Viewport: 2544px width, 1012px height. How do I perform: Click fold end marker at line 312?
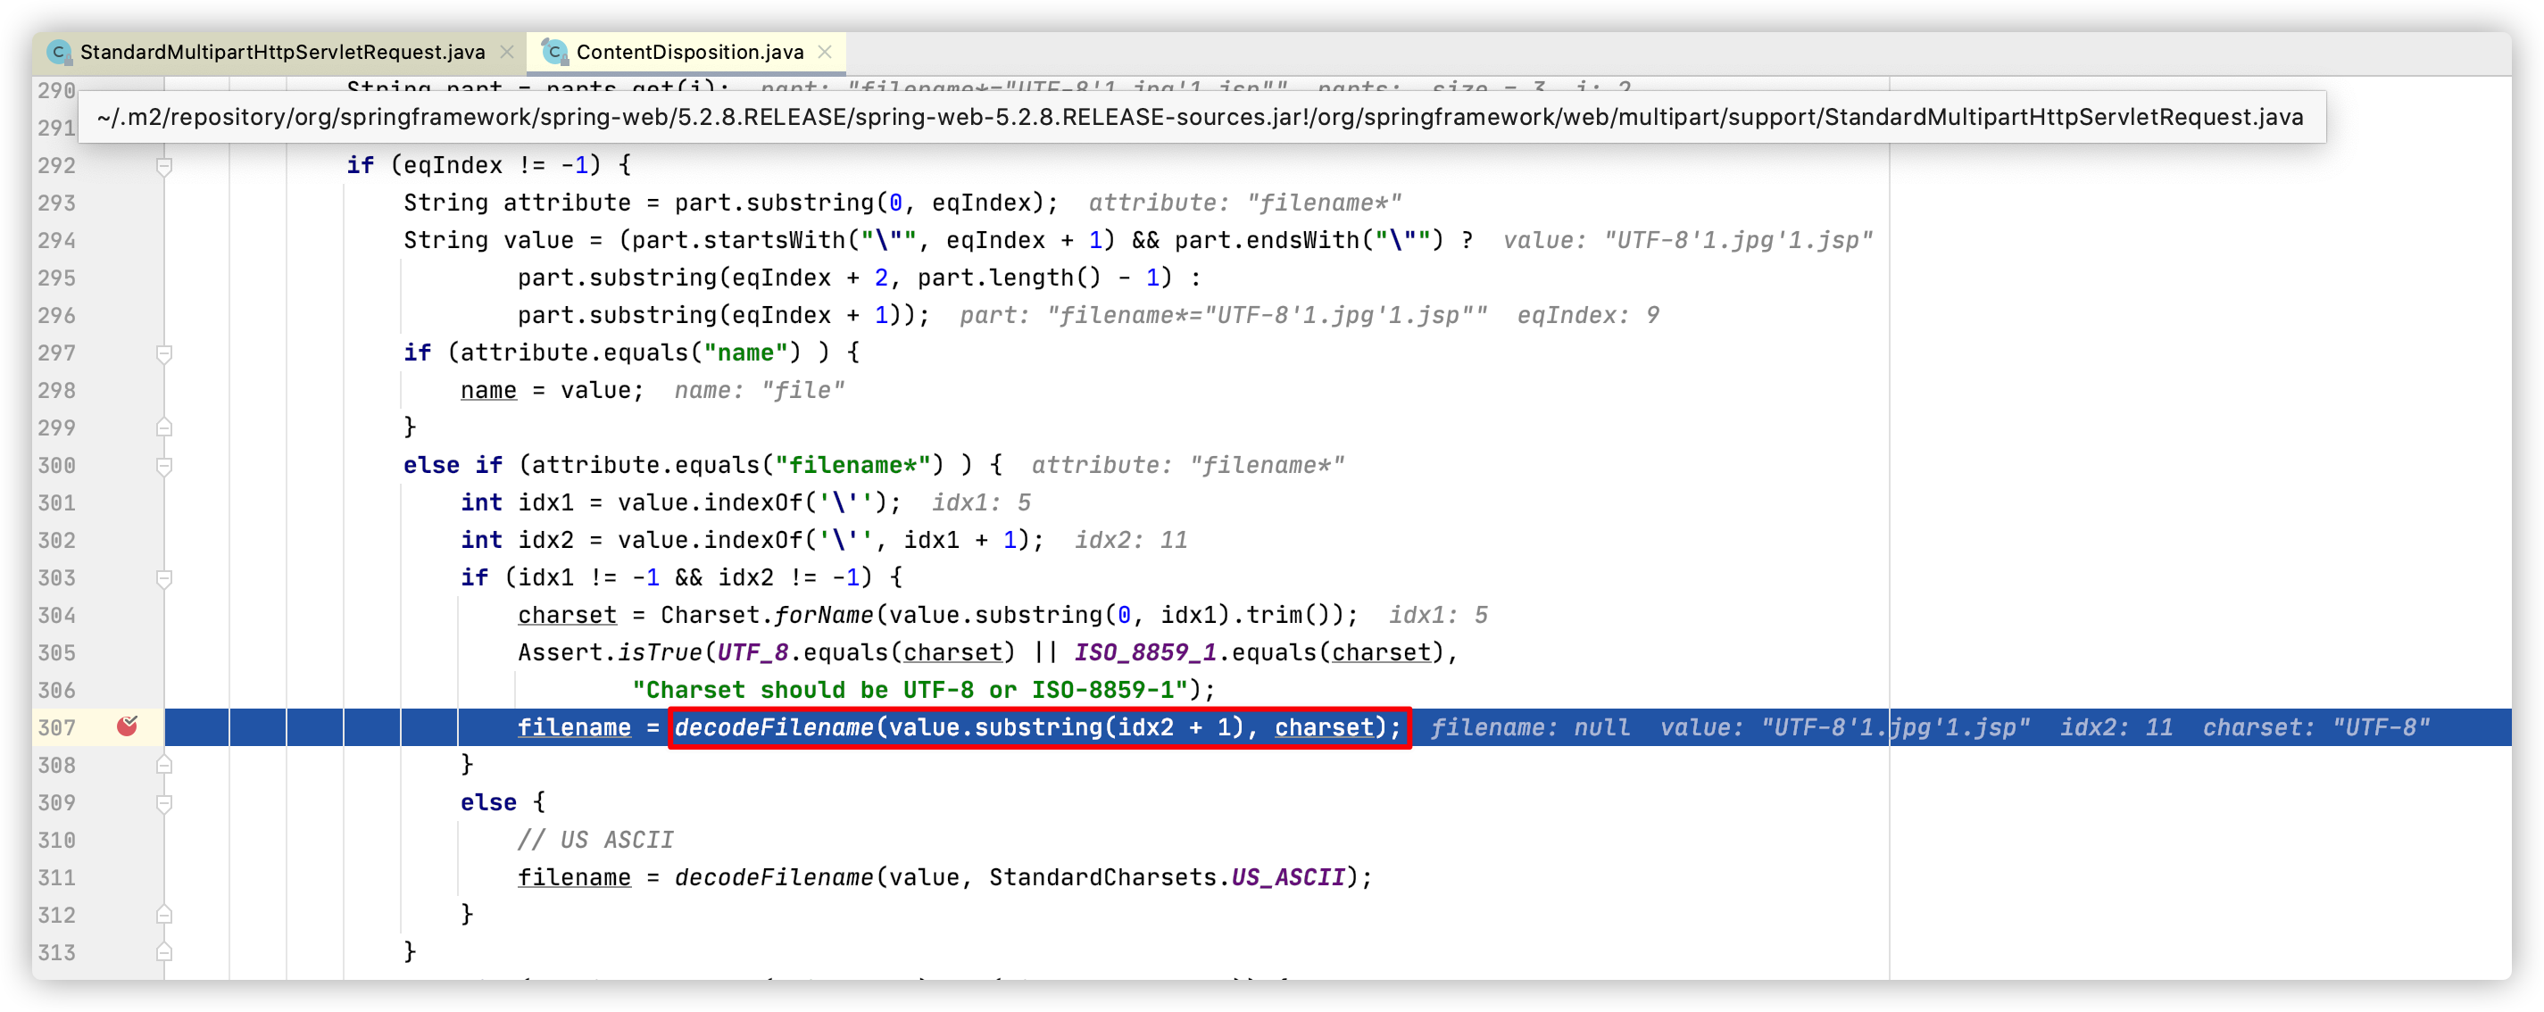click(x=165, y=916)
